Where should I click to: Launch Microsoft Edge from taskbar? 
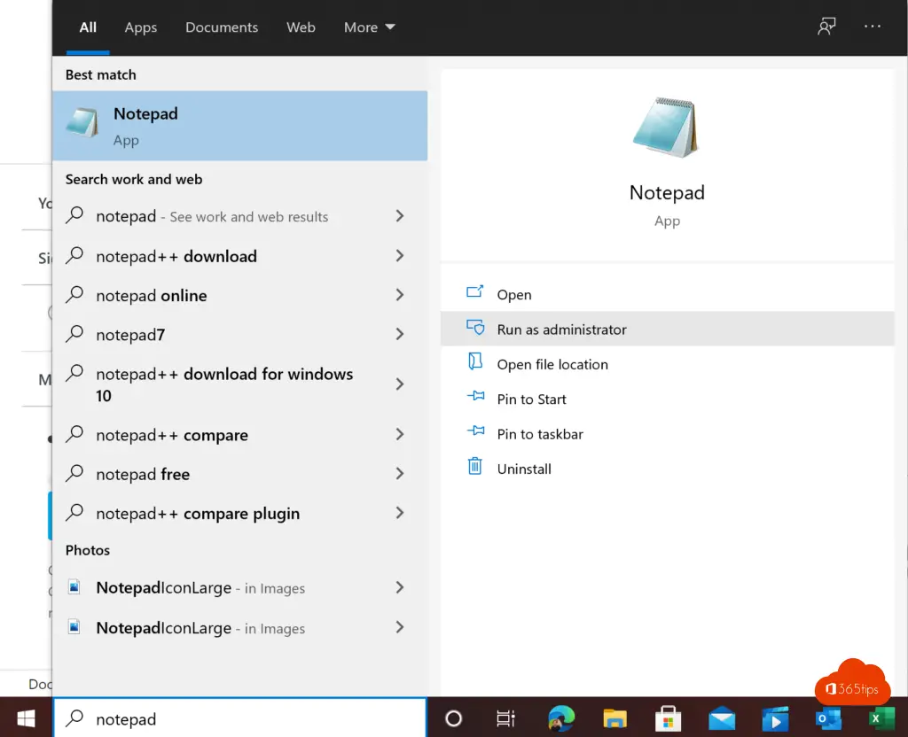560,718
